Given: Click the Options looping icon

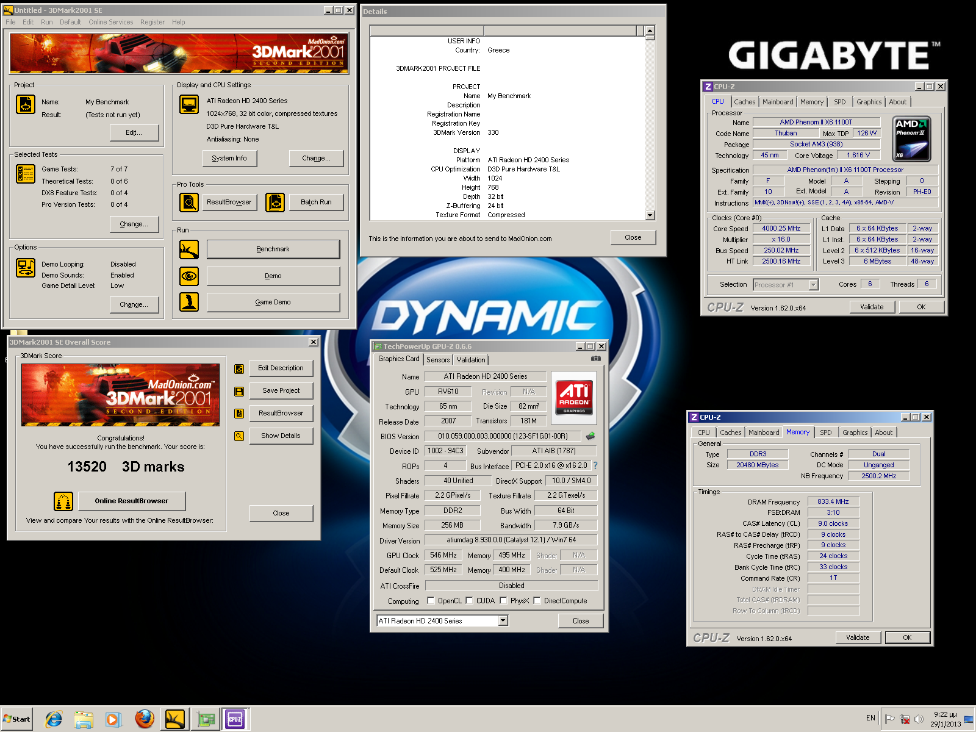Looking at the screenshot, I should pos(26,268).
